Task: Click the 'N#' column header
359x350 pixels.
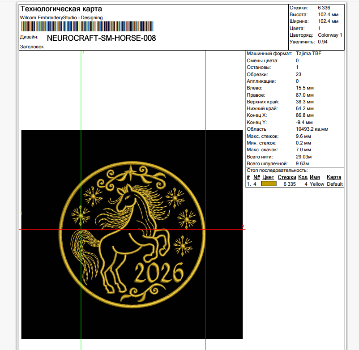Action: tap(256, 177)
